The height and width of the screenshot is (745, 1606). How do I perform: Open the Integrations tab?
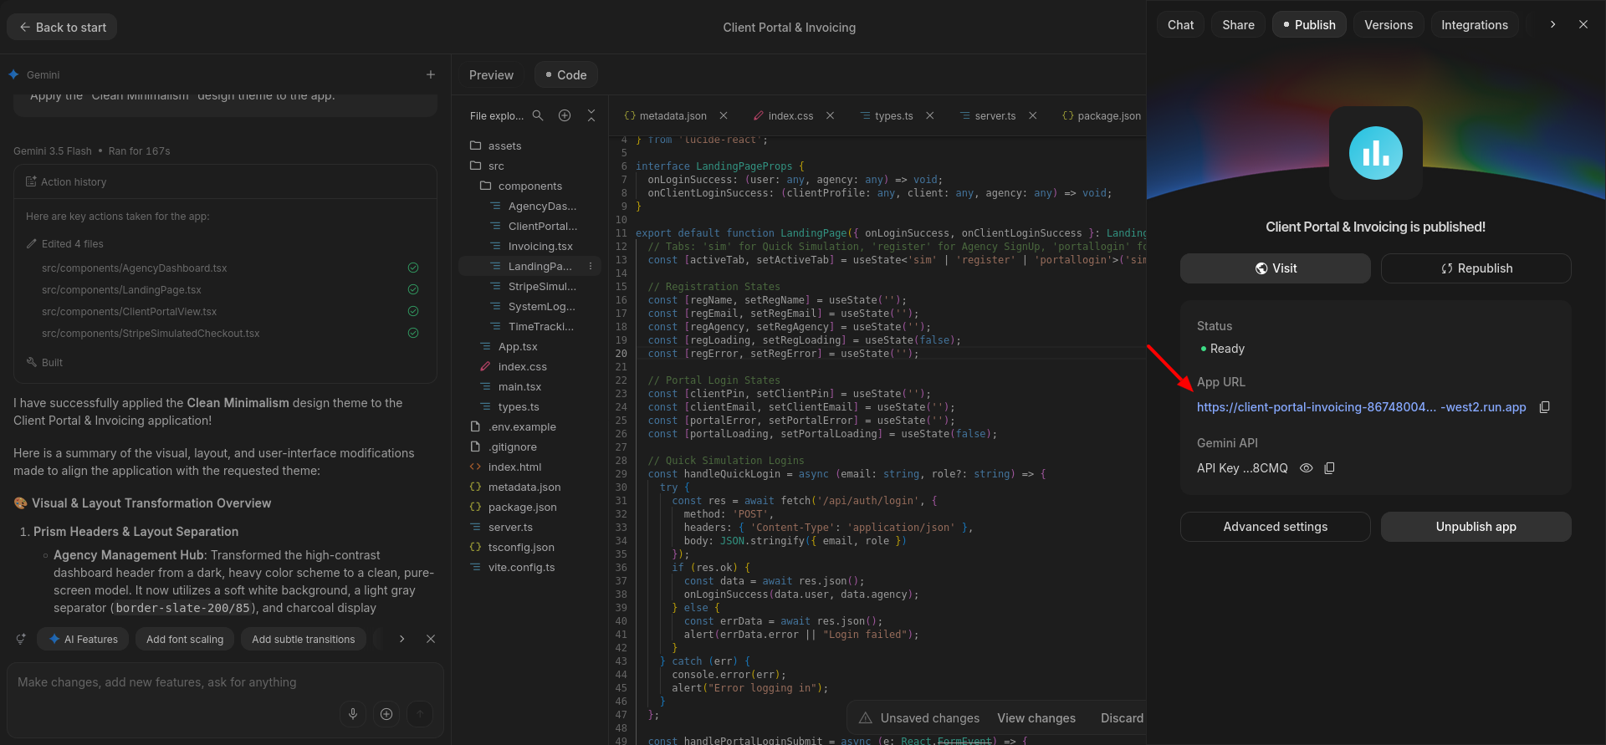point(1475,25)
